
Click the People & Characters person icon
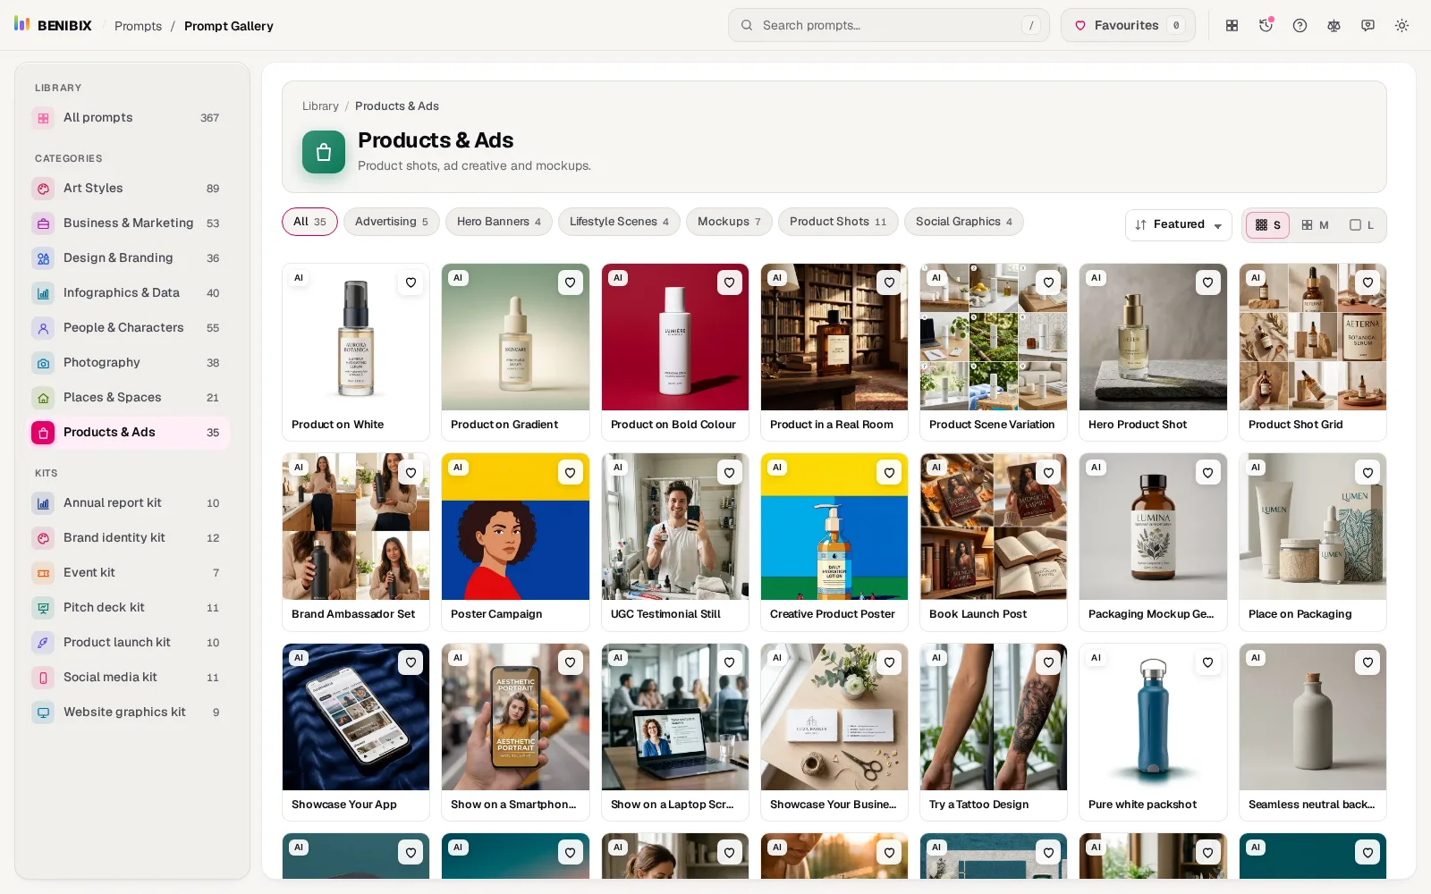coord(43,328)
